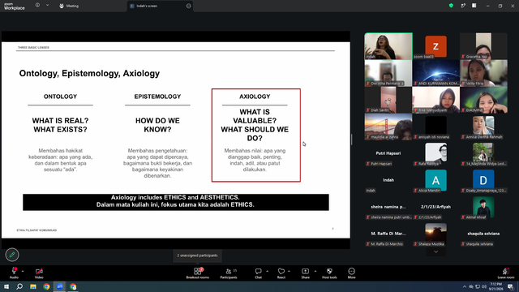Click the Share screen button
The width and height of the screenshot is (519, 292).
click(x=305, y=273)
